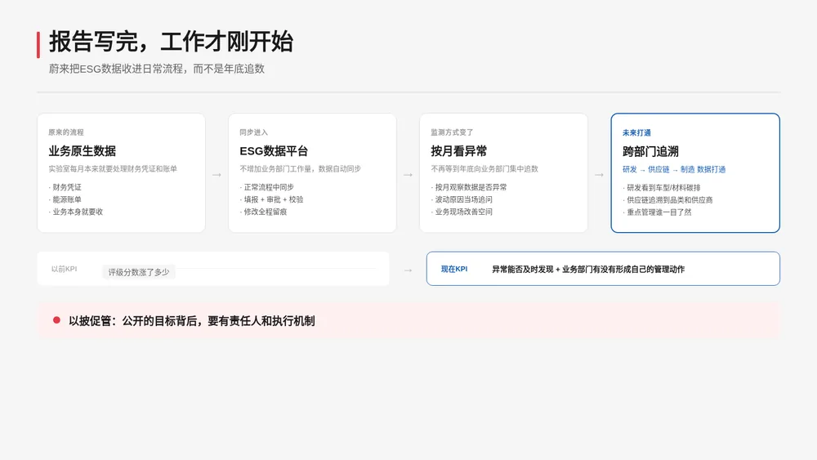Select the bullet "按月观察数据是否异常"
This screenshot has width=817, height=460.
471,187
